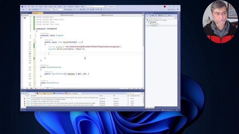The image size is (239, 134).
Task: Click the warning count indicator in editor footer
Action: 36,88
